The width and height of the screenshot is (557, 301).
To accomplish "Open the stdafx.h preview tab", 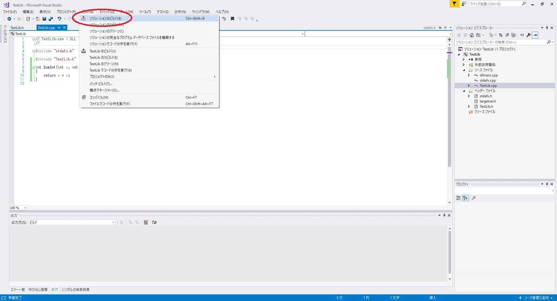I will 429,28.
